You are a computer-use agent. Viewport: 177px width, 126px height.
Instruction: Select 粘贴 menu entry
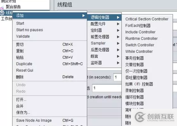pyautogui.click(x=50, y=58)
